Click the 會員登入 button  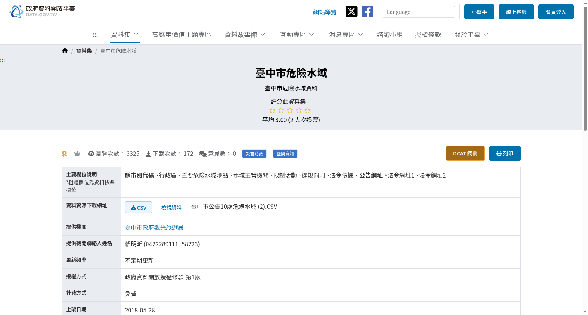pos(556,12)
